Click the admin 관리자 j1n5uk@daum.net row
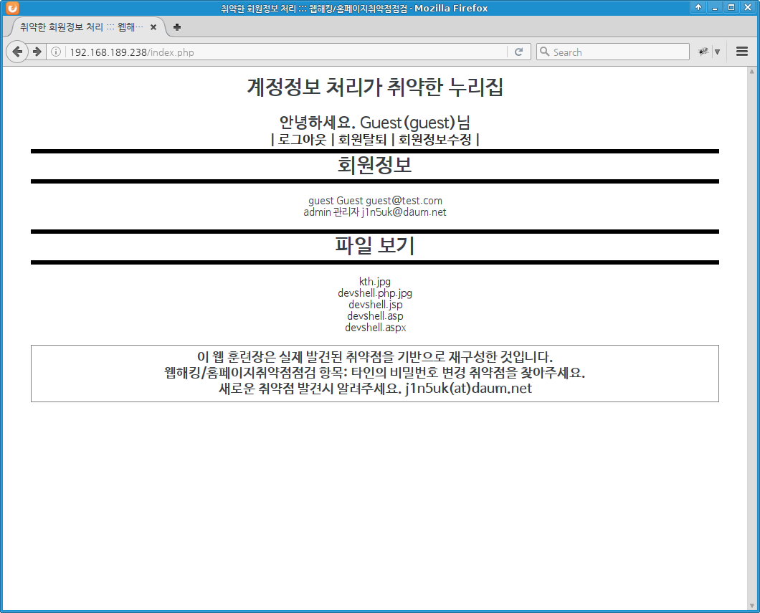Viewport: 760px width, 613px height. (x=375, y=212)
